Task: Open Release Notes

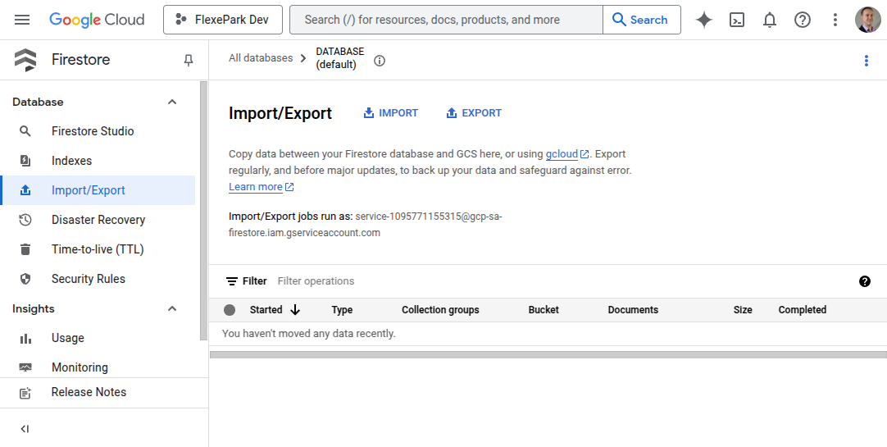Action: point(89,392)
